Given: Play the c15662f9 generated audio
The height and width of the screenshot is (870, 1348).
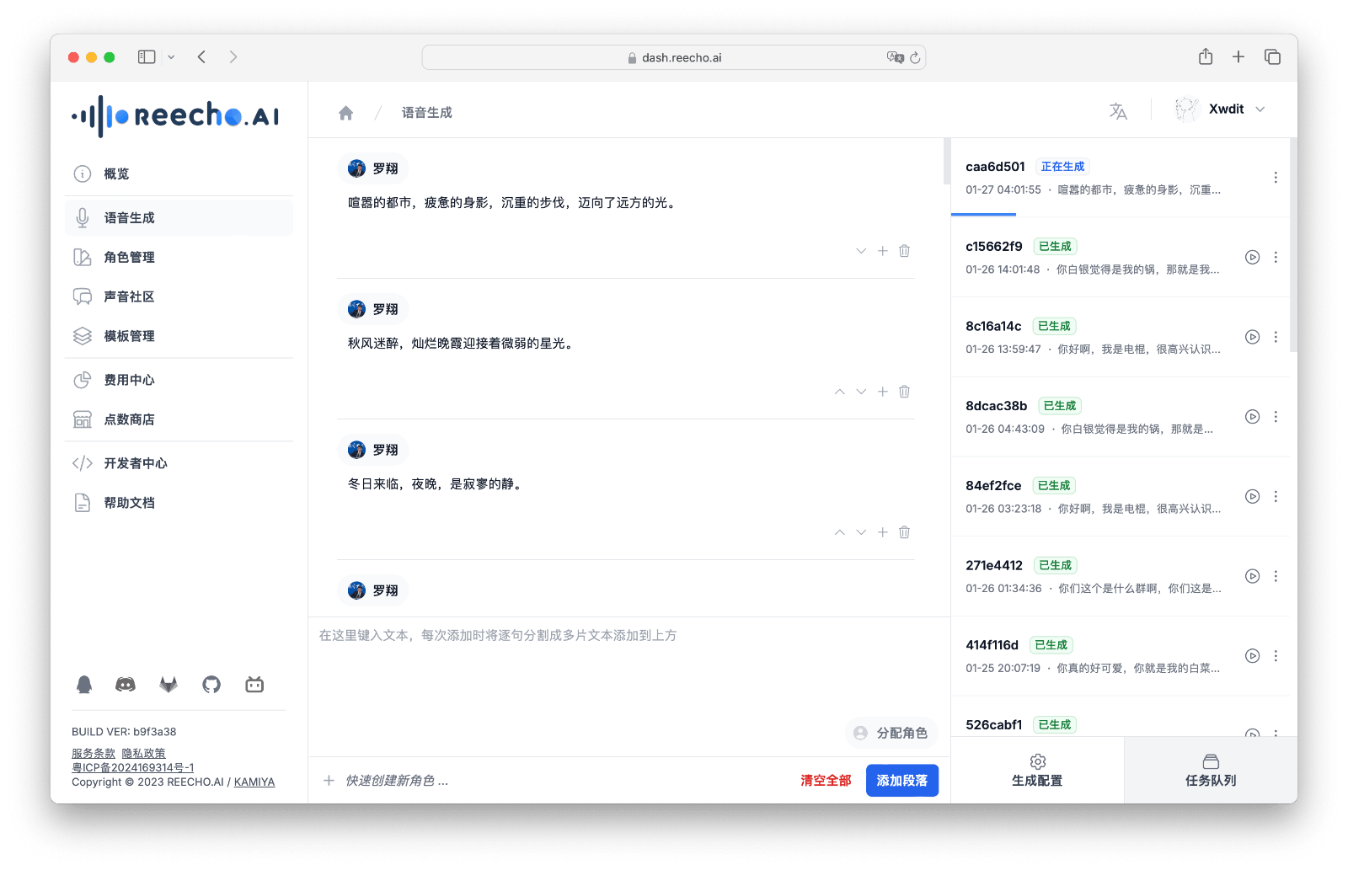Looking at the screenshot, I should [1252, 257].
